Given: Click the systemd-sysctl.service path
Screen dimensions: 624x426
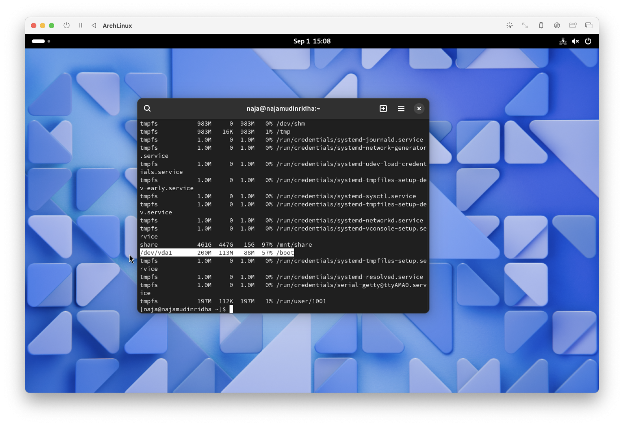Looking at the screenshot, I should coord(346,196).
